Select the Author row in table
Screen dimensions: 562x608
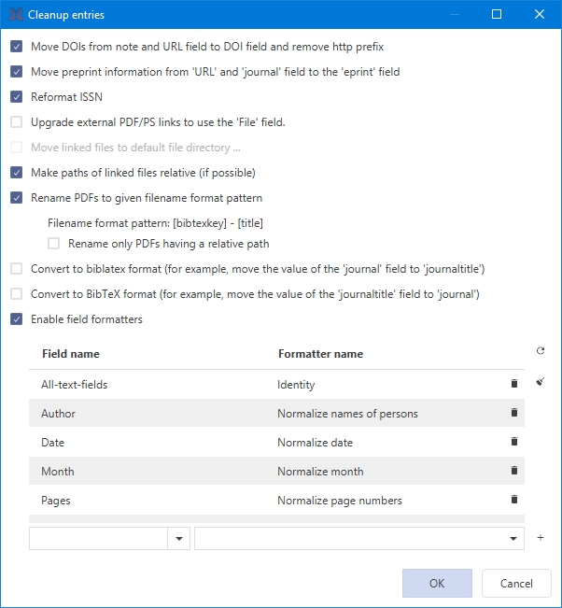[x=149, y=413]
